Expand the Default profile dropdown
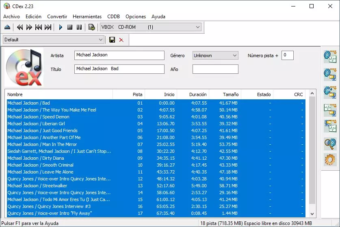This screenshot has width=340, height=227. click(x=53, y=40)
